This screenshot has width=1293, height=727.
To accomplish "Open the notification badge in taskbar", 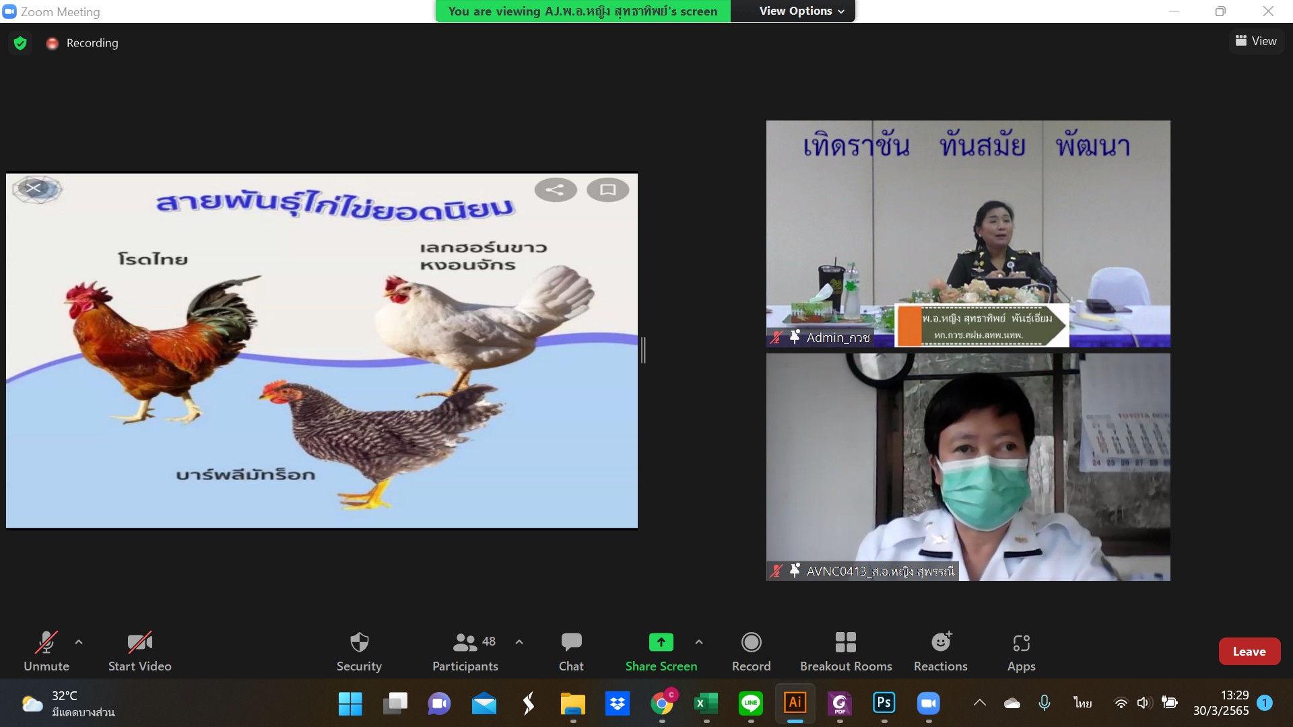I will pos(1264,703).
